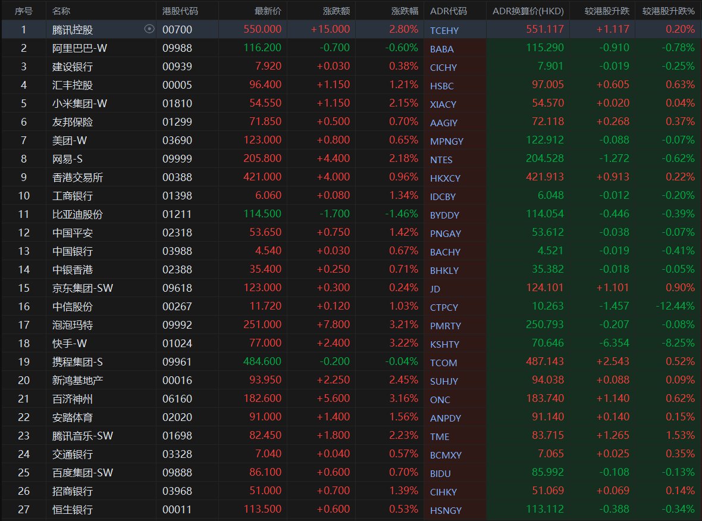Select the 百度集团-SW row name
Screen dimensions: 702x521
pyautogui.click(x=82, y=473)
